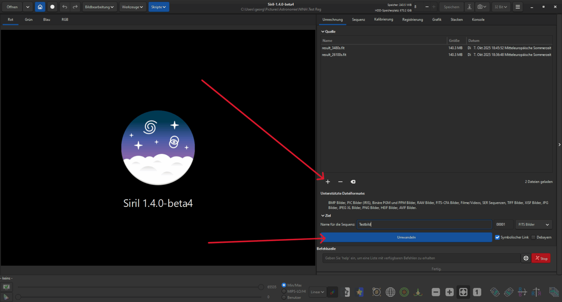
Task: Click the plus icon to add source files
Action: (328, 182)
